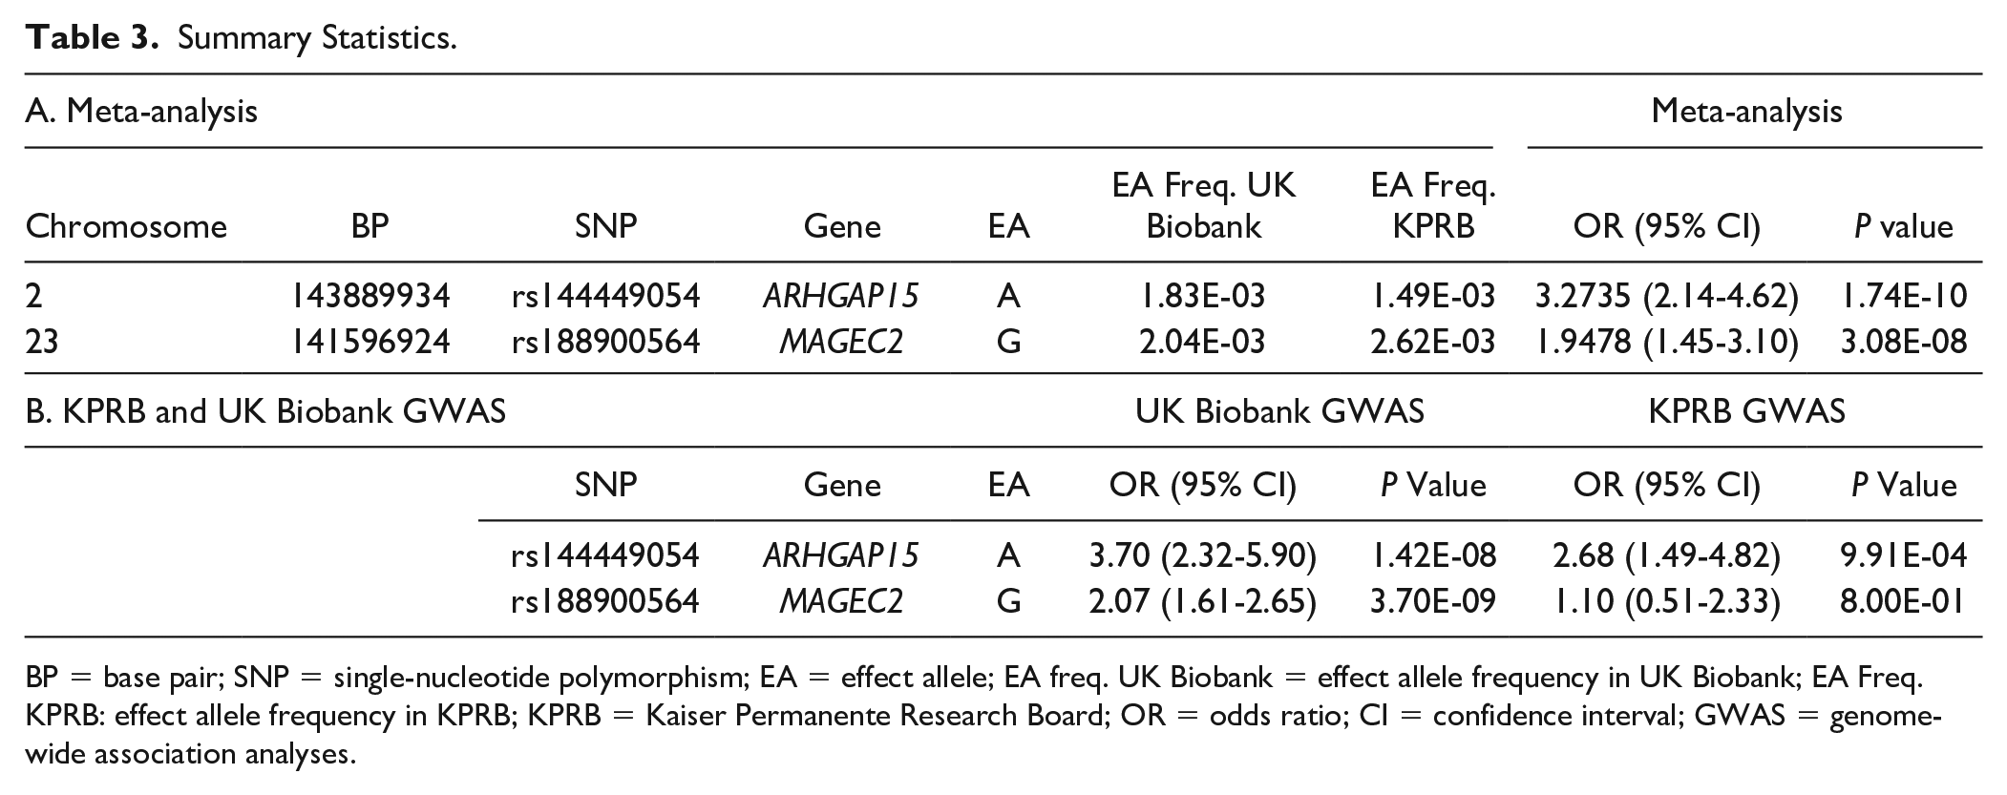The width and height of the screenshot is (2007, 795).
Task: Click meta-analysis P value 1.74E-10
Action: click(x=1903, y=296)
